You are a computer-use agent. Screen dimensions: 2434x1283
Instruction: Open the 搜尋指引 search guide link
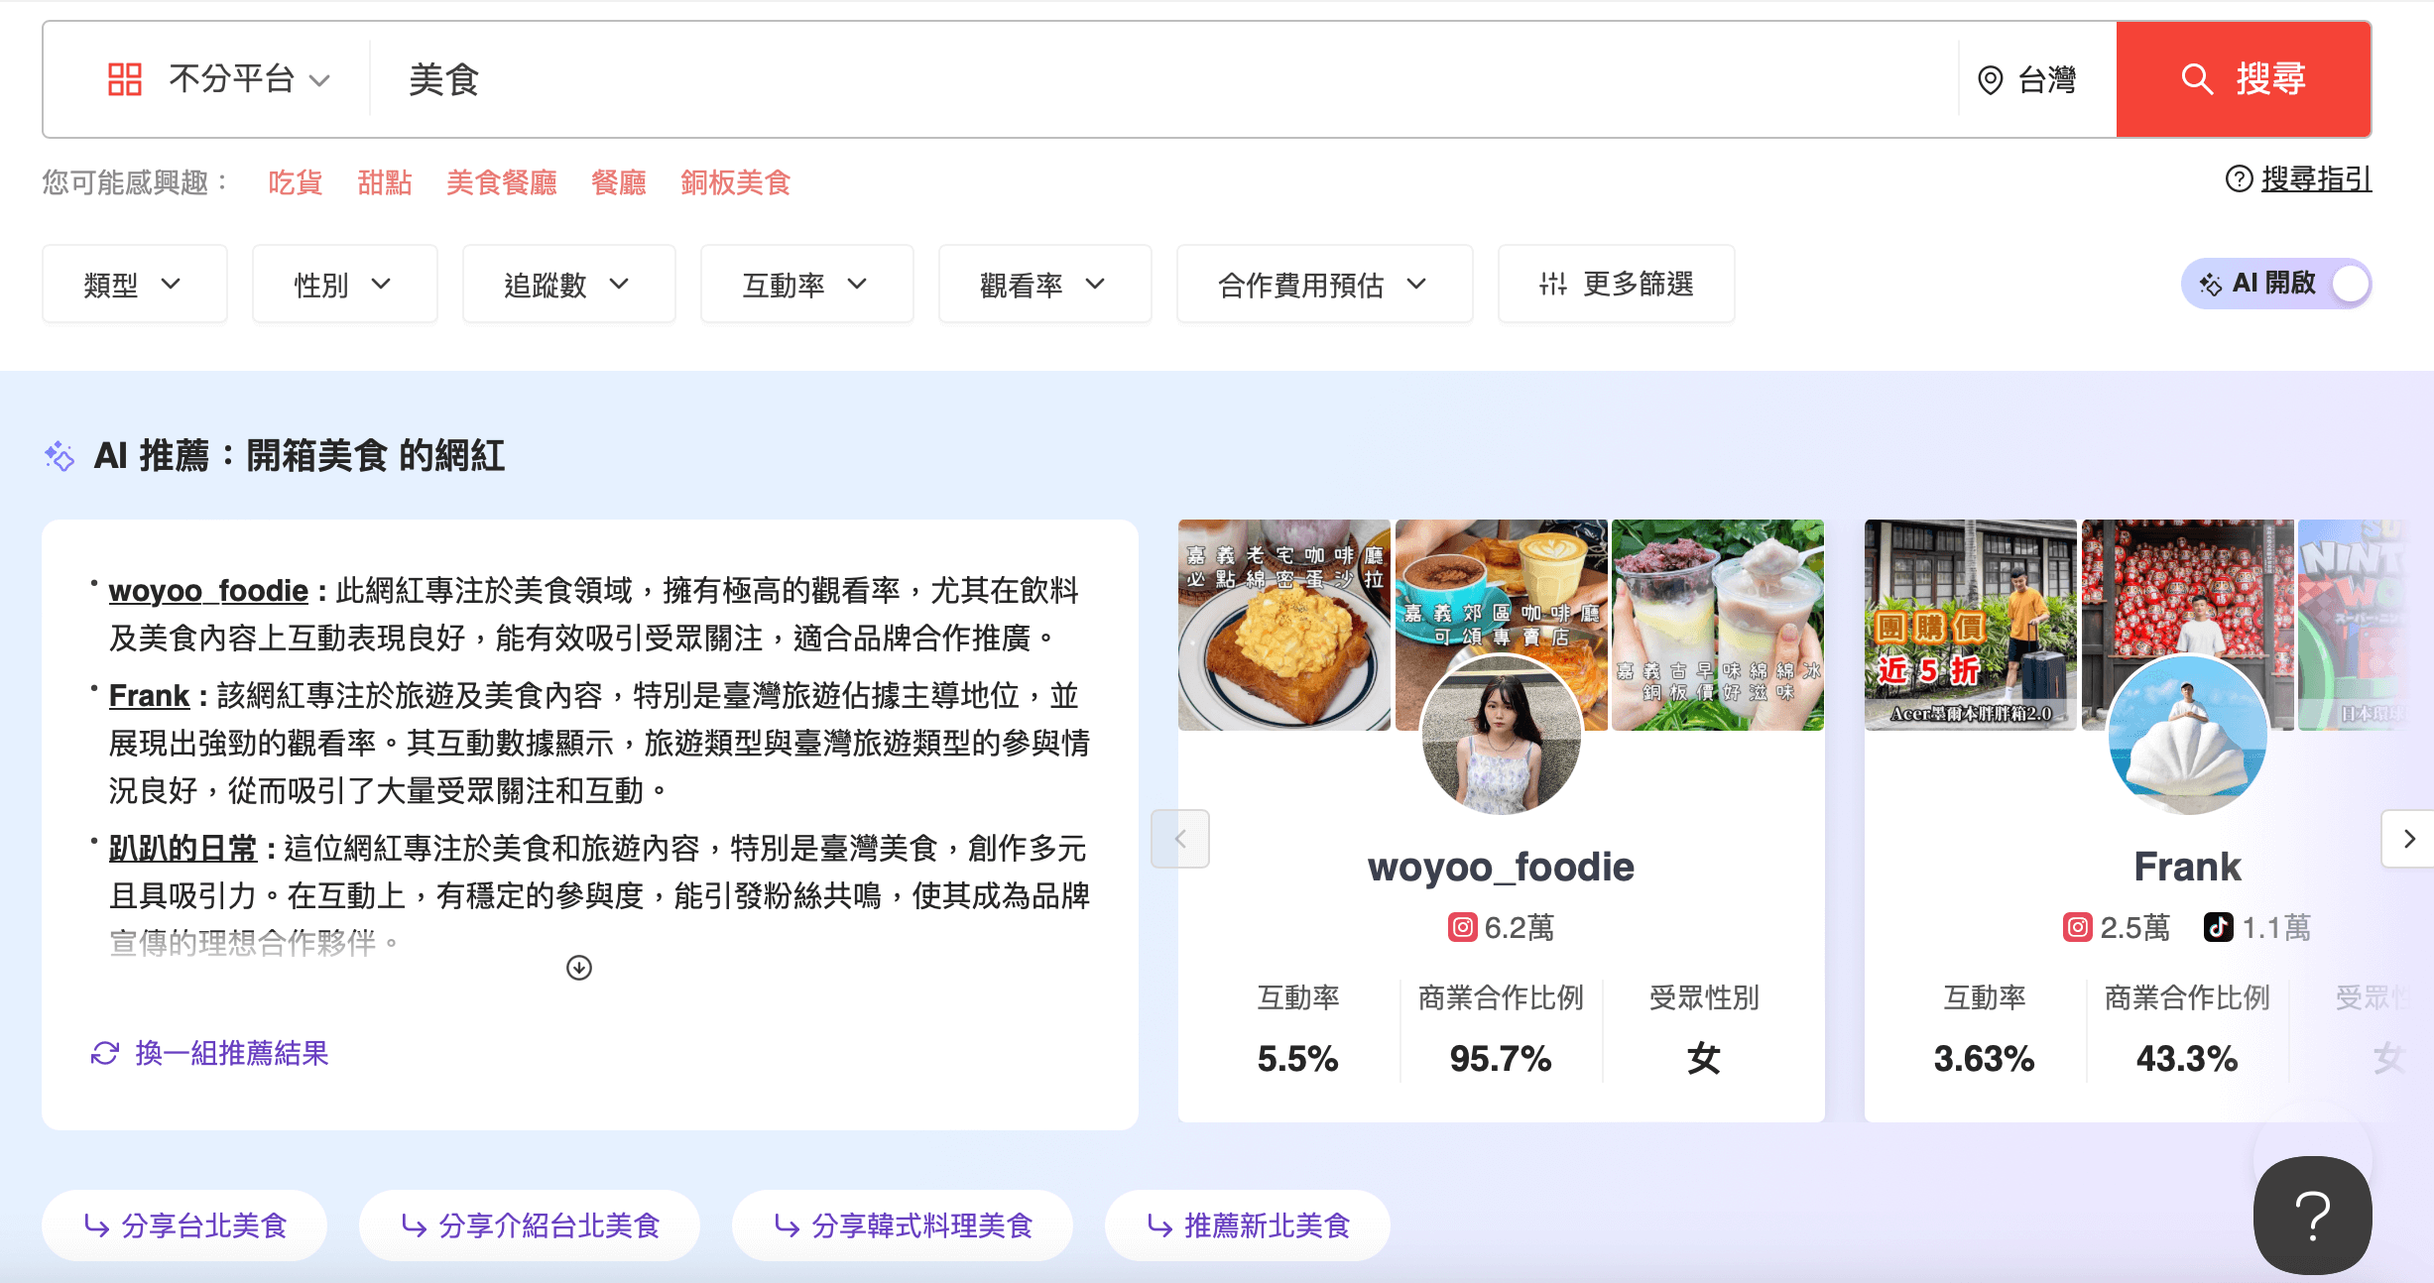click(2316, 178)
